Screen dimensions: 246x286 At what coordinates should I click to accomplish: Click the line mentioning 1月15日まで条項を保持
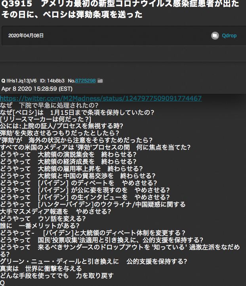77,112
